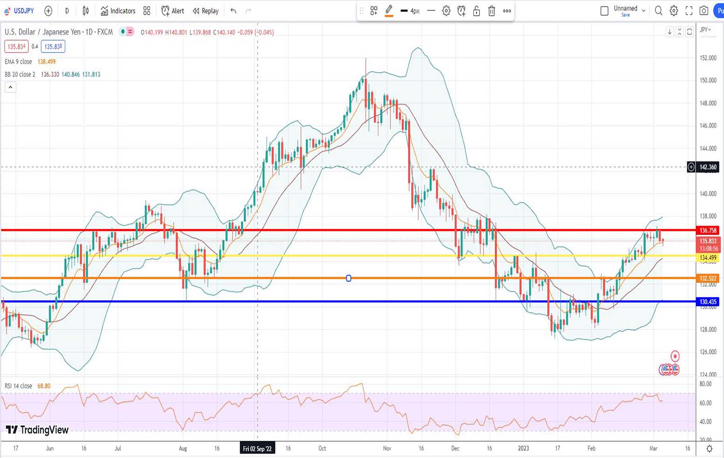Enter fullscreen mode

click(x=689, y=11)
